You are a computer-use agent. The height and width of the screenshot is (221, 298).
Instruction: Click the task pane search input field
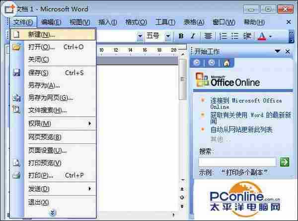[237, 162]
